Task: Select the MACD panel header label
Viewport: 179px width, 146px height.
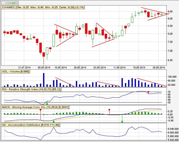Action: (x=34, y=107)
